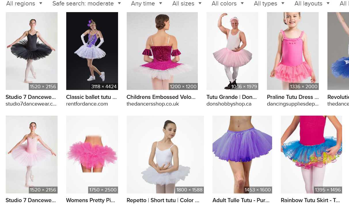Screen dimensions: 349x205
Task: View the Childrens Embossed Velvet tutu thumbnail
Action: (162, 51)
